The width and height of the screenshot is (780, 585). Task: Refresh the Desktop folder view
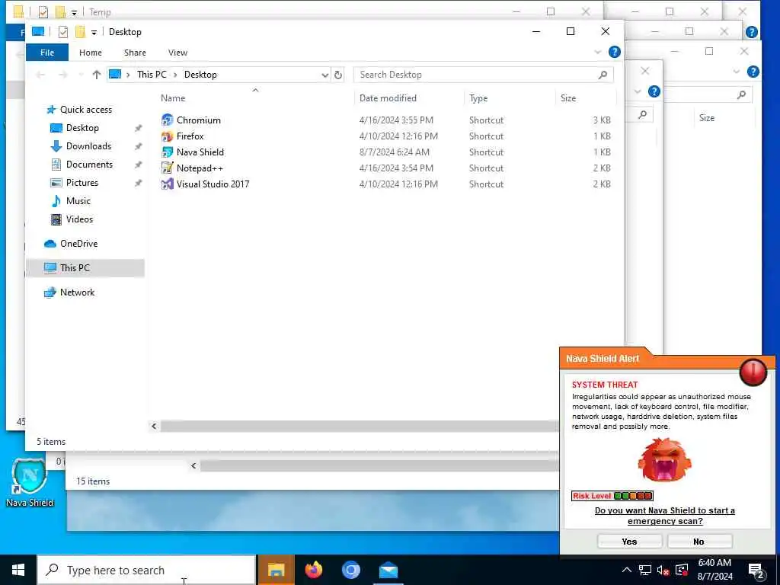338,75
